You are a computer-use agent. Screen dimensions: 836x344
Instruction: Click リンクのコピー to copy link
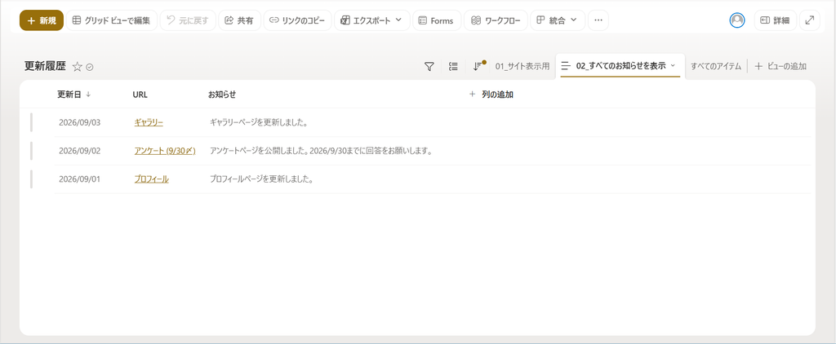(297, 20)
